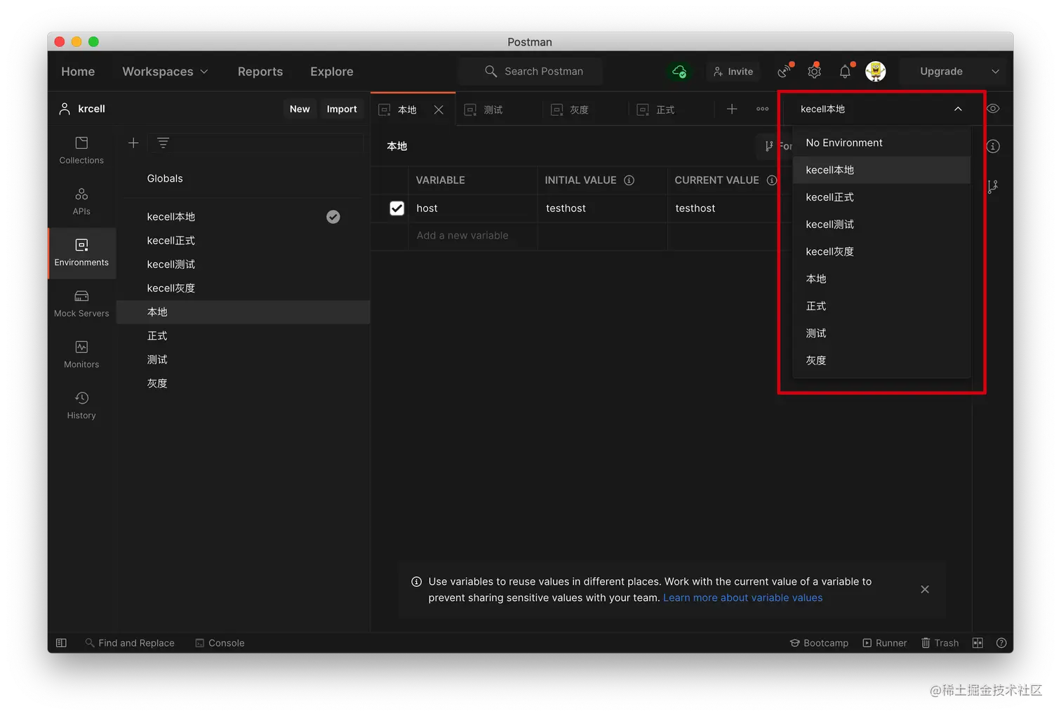The image size is (1061, 716).
Task: Click the fork icon in right sidebar
Action: [993, 187]
